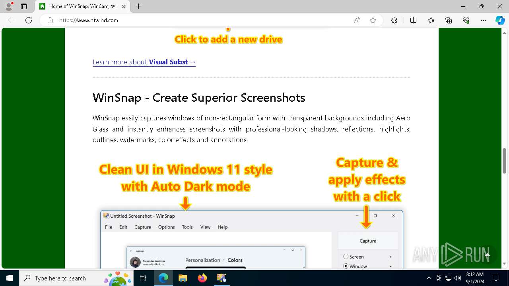Viewport: 509px width, 286px height.
Task: Open Options menu in WinSnap screenshot
Action: (x=166, y=227)
